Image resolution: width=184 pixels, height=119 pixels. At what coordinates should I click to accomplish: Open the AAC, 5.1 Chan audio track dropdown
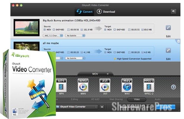pyautogui.click(x=53, y=35)
